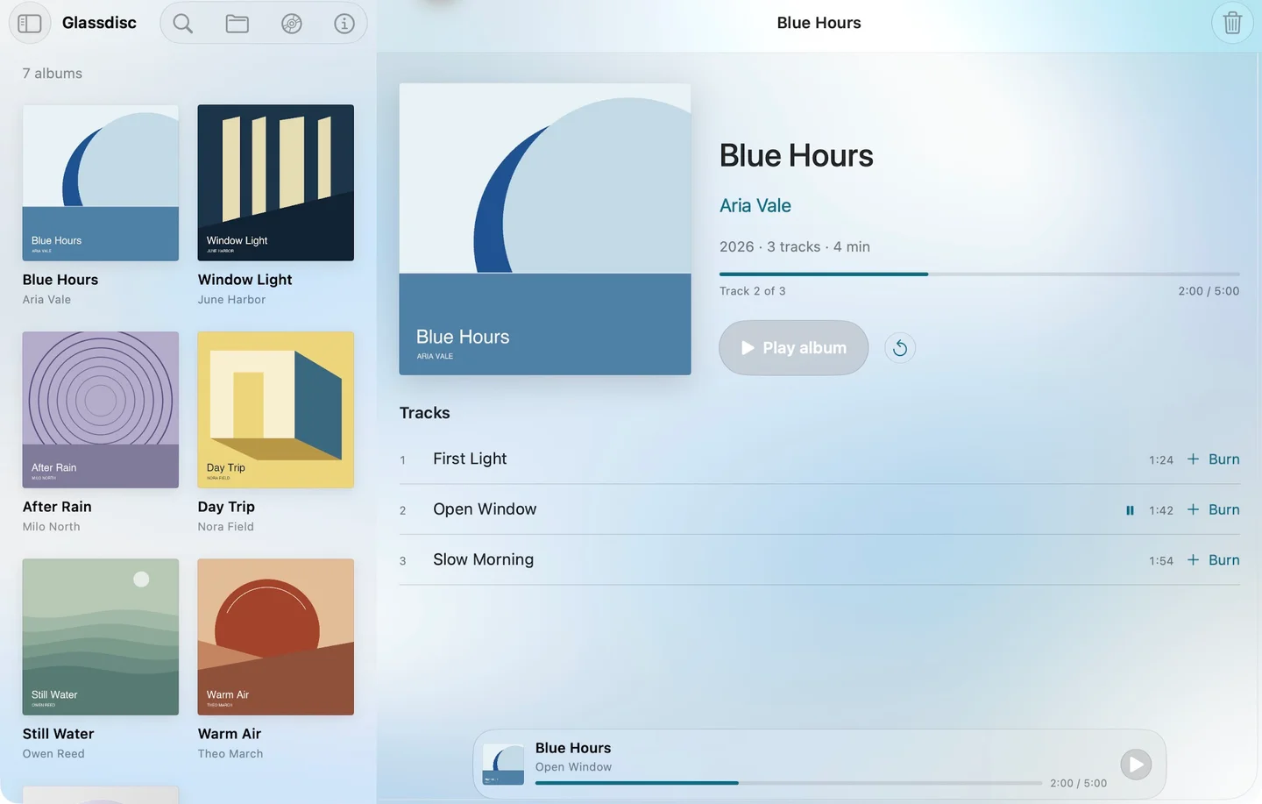
Task: Click the restart circular arrow icon
Action: 900,348
